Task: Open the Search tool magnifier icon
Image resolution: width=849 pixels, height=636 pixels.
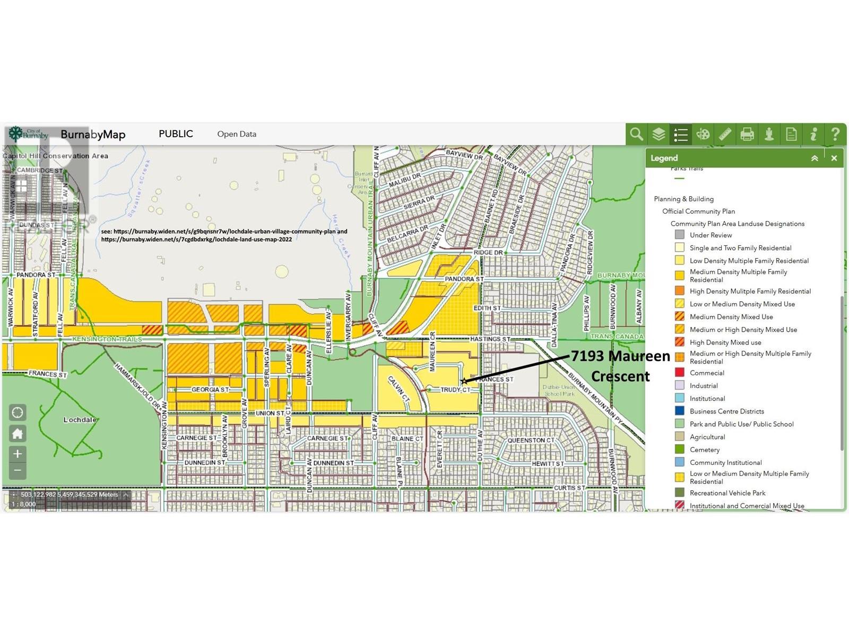Action: pyautogui.click(x=636, y=135)
